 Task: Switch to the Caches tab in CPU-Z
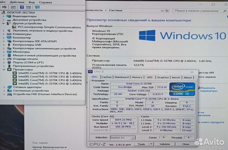(x=107, y=77)
